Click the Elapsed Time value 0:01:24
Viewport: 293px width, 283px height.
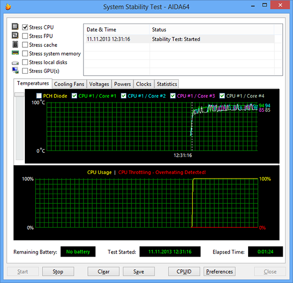(x=265, y=252)
